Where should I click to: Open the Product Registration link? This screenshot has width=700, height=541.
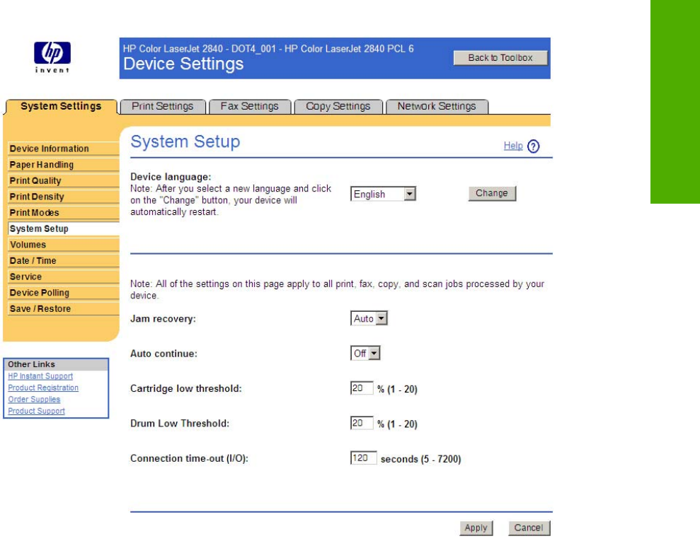pyautogui.click(x=43, y=388)
